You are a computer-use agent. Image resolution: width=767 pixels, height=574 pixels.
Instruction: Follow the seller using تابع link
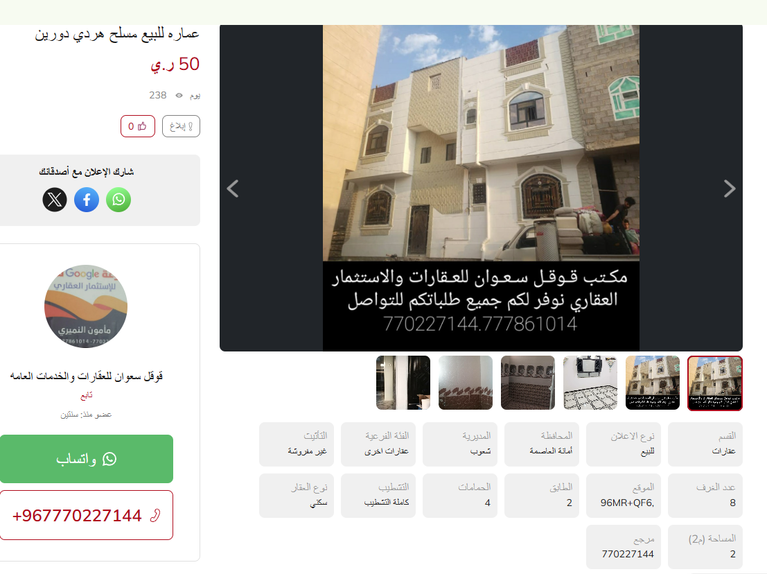(87, 395)
